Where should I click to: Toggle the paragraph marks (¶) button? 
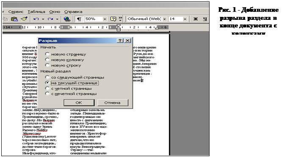[x=79, y=19]
